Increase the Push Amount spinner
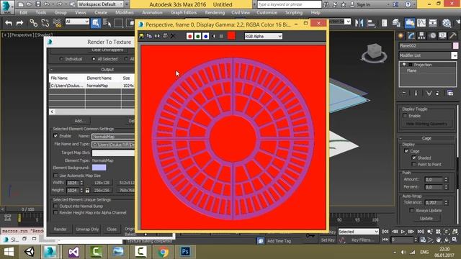Screen dimensions: 461x259 pyautogui.click(x=447, y=178)
